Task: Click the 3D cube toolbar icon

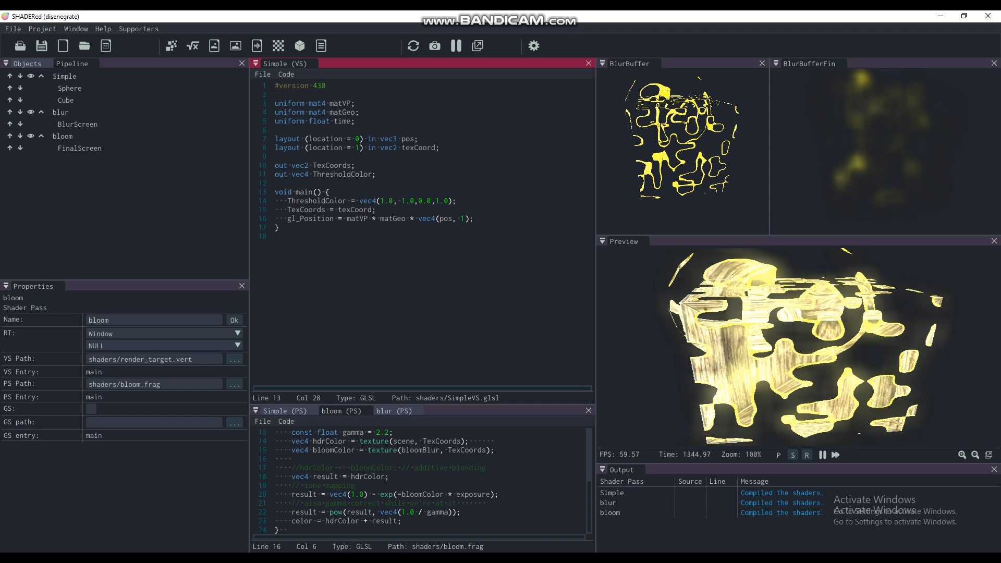Action: pos(300,46)
